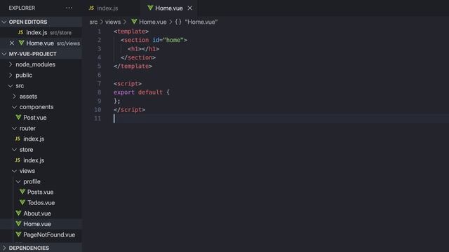The width and height of the screenshot is (449, 252).
Task: Click the section id="home" line
Action: (154, 41)
